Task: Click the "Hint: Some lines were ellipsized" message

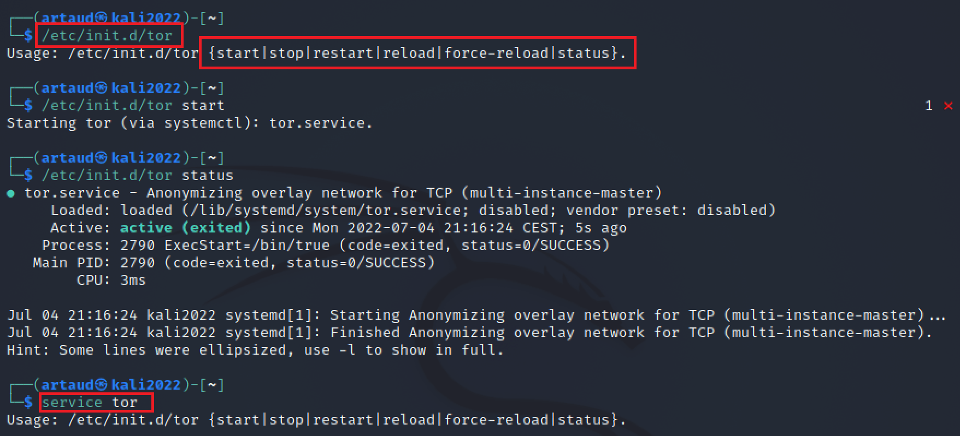Action: pyautogui.click(x=255, y=350)
